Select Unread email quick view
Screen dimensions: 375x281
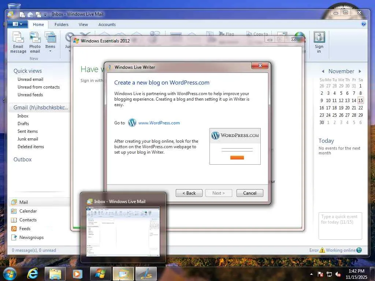click(x=30, y=79)
